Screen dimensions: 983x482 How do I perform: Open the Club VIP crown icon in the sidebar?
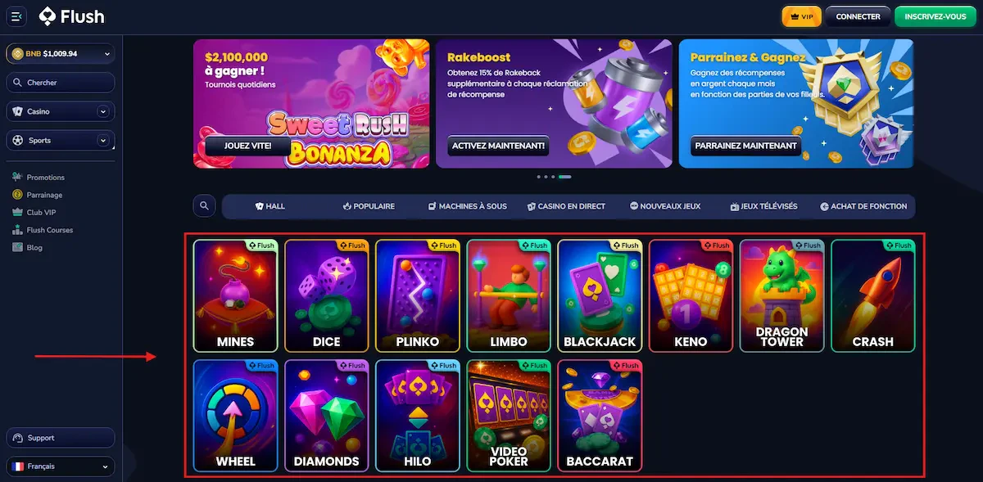pyautogui.click(x=17, y=212)
